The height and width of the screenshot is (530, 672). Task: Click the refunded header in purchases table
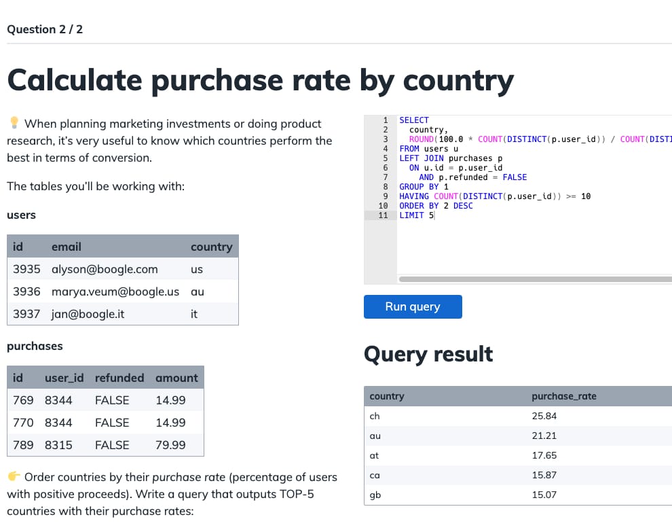coord(119,378)
